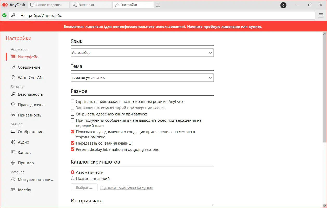
Task: Open Принтер settings section
Action: (26, 163)
